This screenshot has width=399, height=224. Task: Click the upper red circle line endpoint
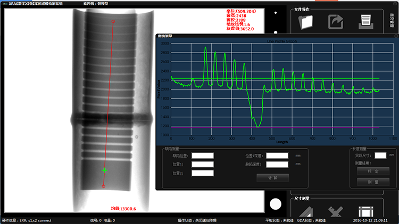pos(113,22)
